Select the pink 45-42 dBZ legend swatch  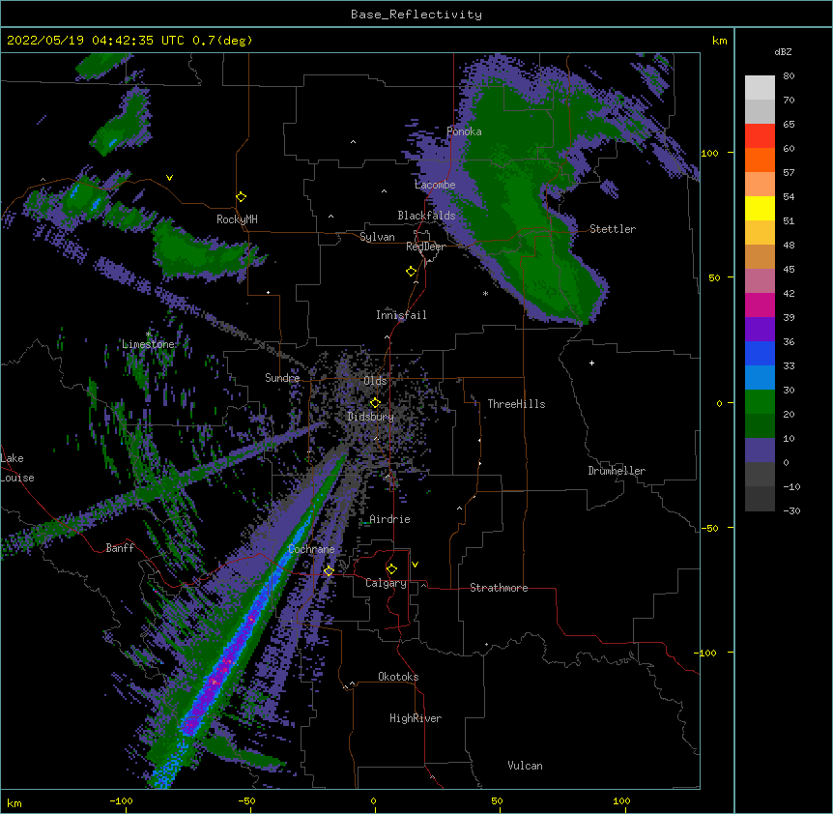760,281
